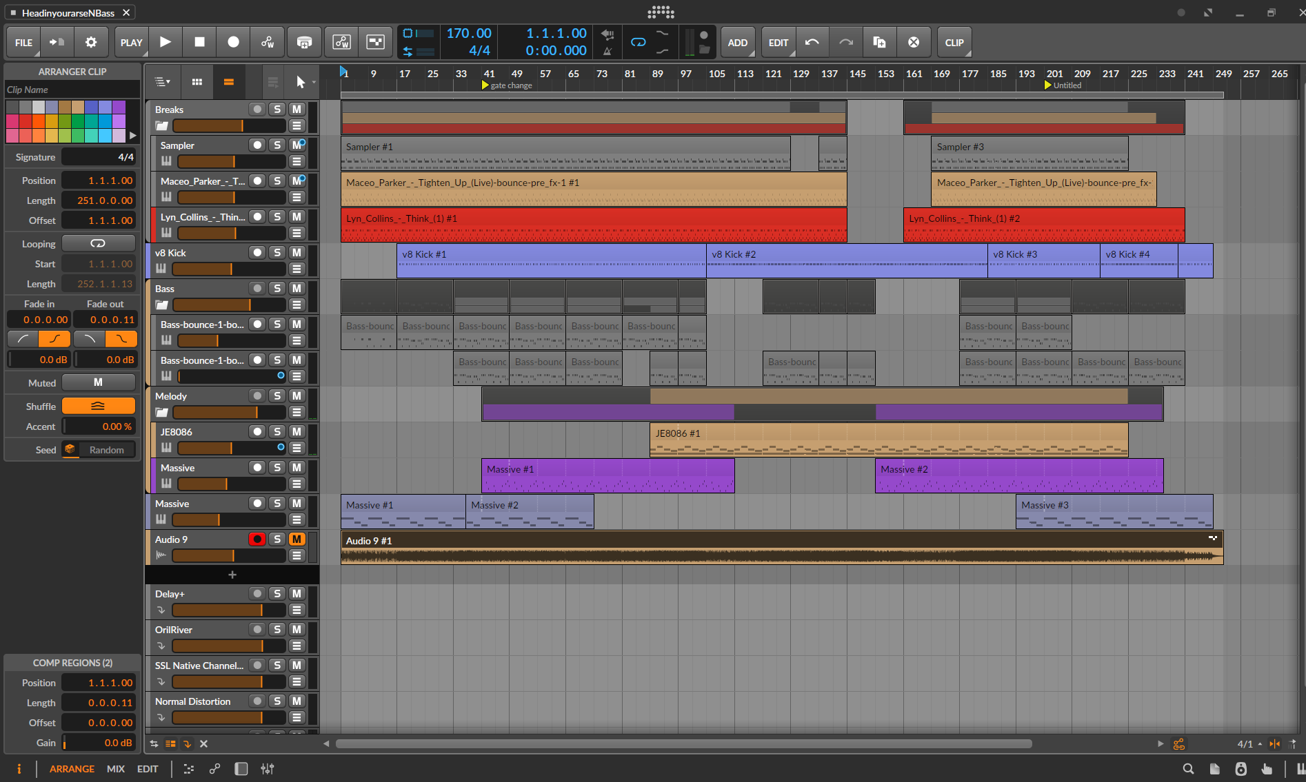Open the search magnifier icon at bottom right

click(1188, 769)
